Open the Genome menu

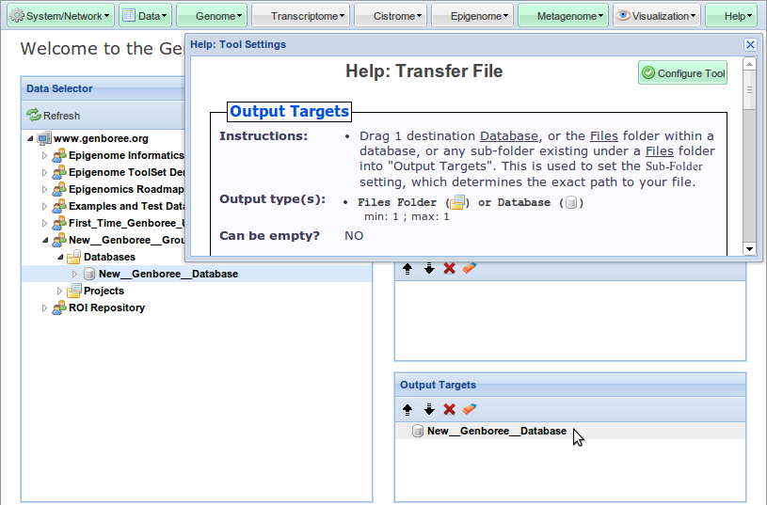212,16
